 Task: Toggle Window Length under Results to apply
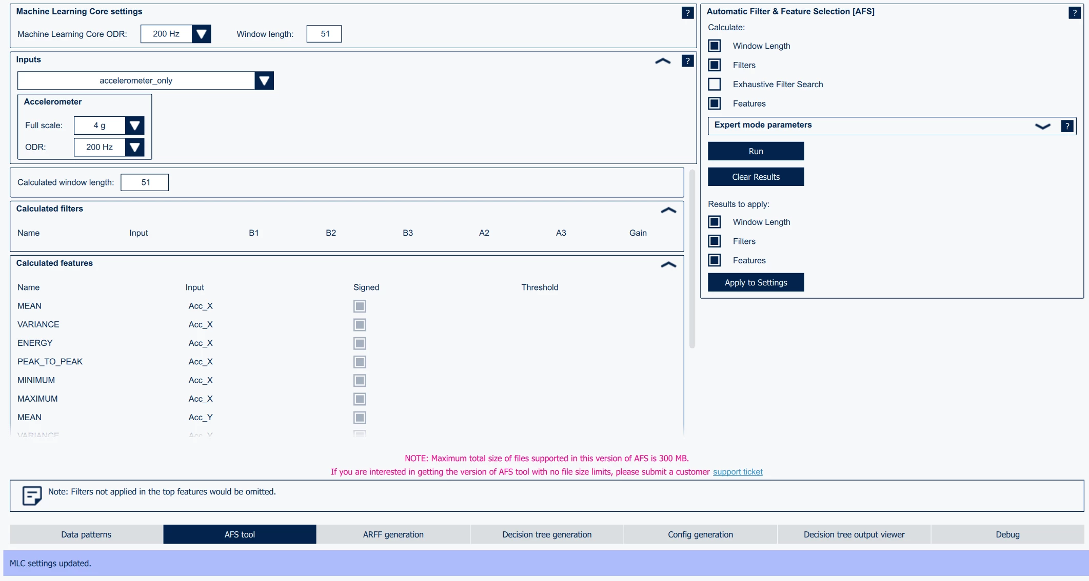[714, 222]
